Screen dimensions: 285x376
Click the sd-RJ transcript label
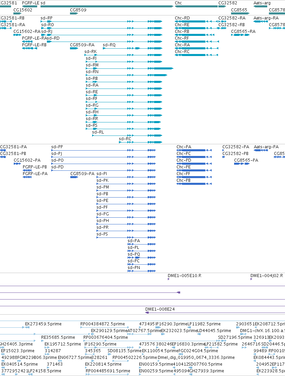click(47, 32)
